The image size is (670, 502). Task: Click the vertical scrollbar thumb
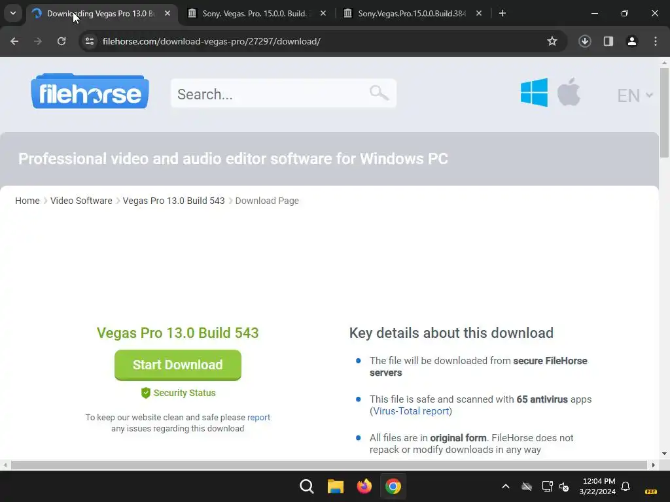coord(664,112)
